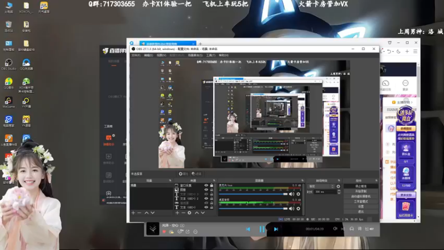Click the 工作室模式 studio mode button
The width and height of the screenshot is (444, 250).
point(361,202)
